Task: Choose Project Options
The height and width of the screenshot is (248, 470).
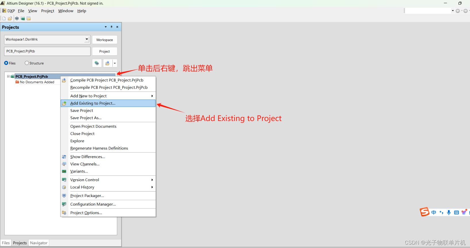Action: 108,213
